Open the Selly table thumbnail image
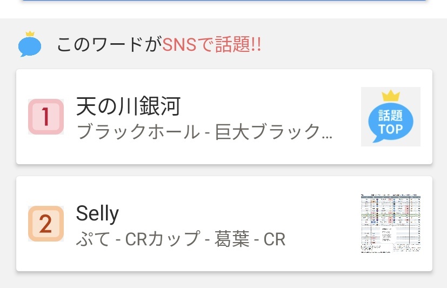Viewport: 447px width, 288px height. coord(391,224)
